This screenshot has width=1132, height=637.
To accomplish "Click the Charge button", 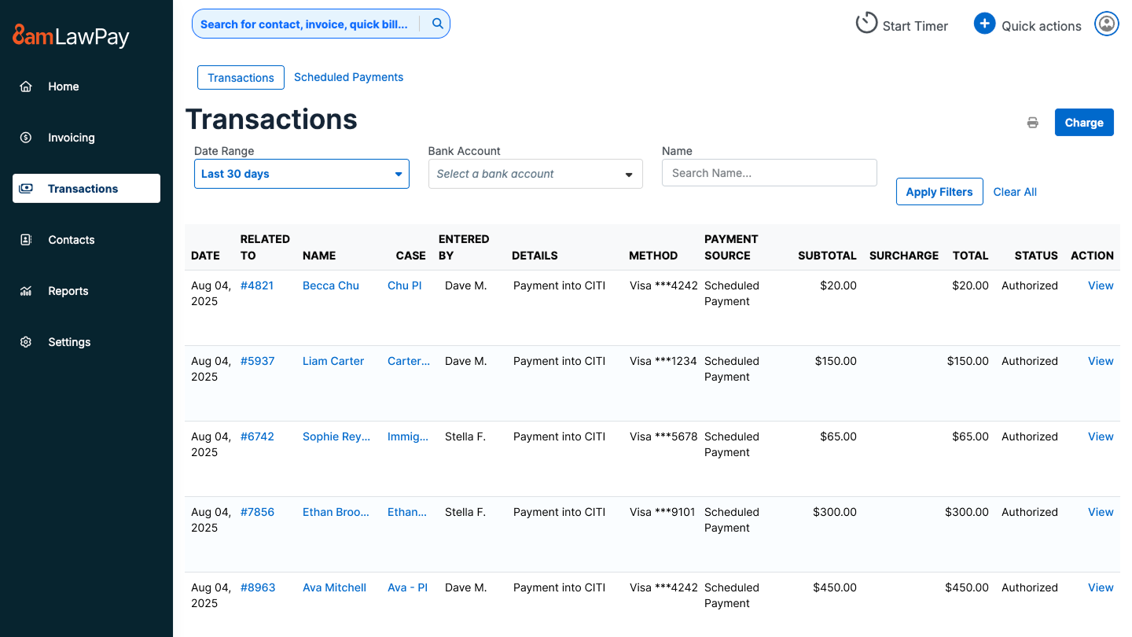I will [1084, 122].
